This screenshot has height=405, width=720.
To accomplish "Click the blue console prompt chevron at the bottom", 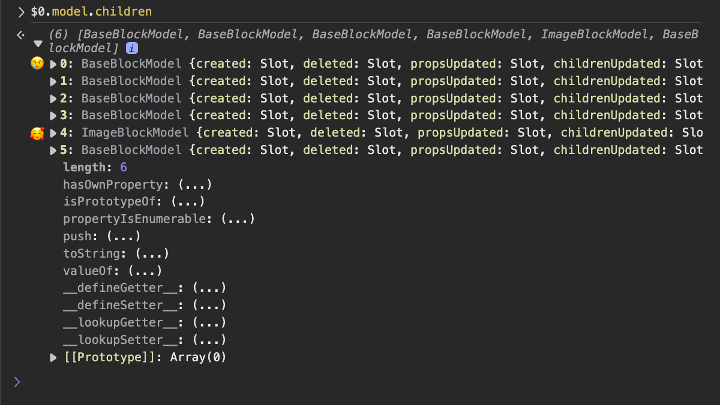I will click(x=16, y=382).
